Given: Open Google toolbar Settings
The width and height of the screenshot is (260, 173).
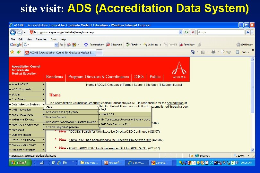Looking at the screenshot, I should click(x=244, y=45).
